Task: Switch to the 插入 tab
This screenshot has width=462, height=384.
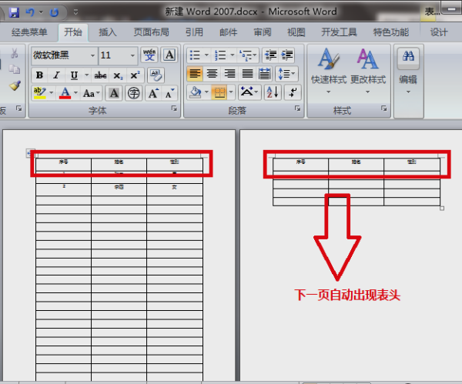Action: (107, 32)
